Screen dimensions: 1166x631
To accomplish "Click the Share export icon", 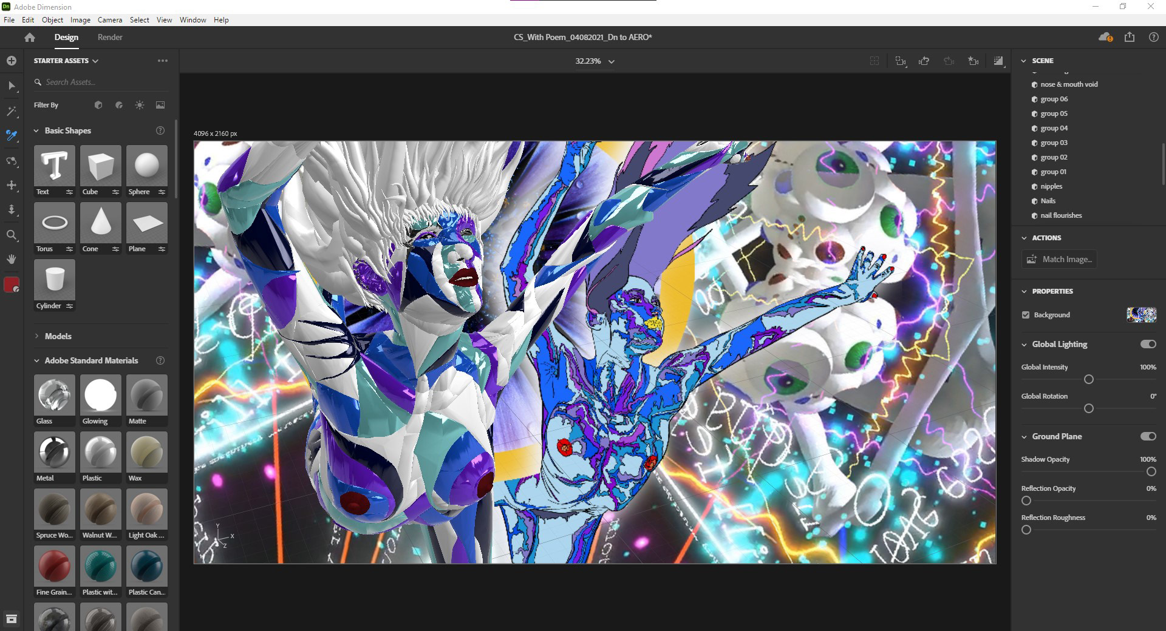I will click(x=1130, y=37).
